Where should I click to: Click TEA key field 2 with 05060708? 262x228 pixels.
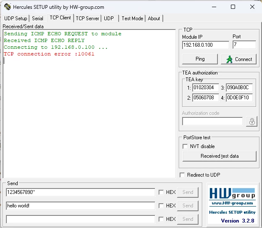click(x=206, y=98)
